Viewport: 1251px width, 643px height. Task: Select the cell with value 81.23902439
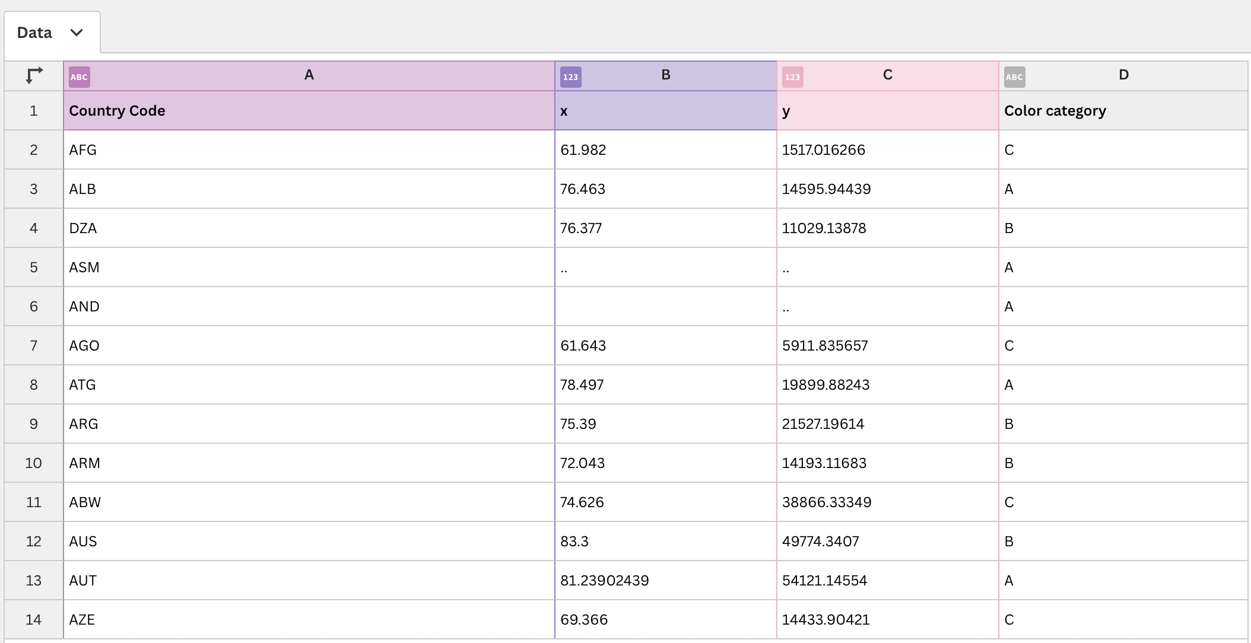[x=666, y=581]
